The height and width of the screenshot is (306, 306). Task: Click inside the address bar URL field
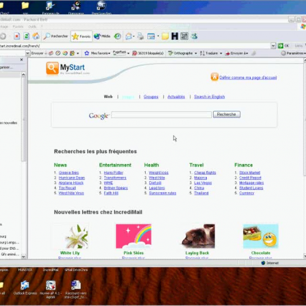[x=135, y=46]
